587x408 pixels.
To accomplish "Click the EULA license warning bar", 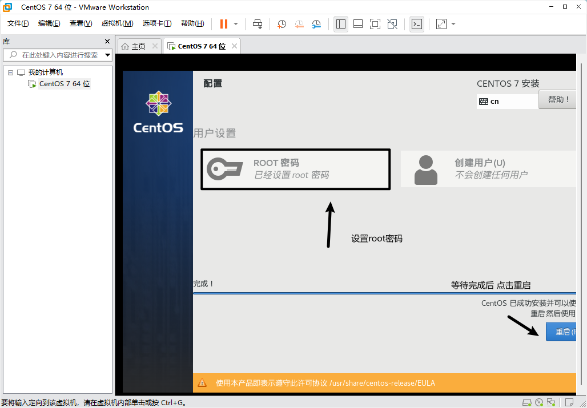I will [384, 383].
